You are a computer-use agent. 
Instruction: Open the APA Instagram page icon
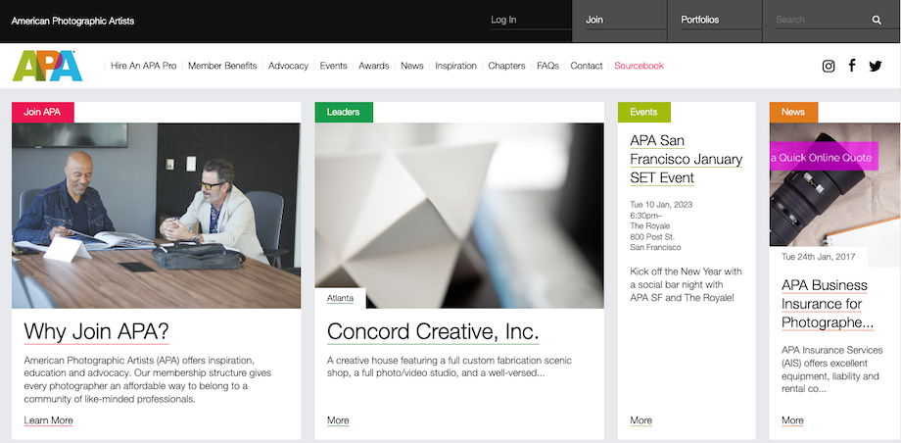tap(828, 67)
